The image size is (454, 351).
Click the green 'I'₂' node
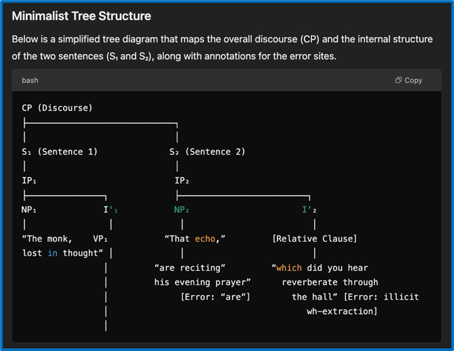(x=309, y=210)
